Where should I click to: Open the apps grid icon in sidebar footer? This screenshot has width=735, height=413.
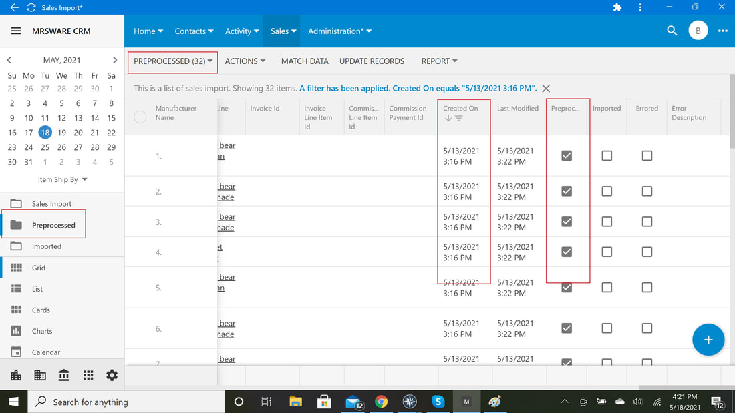pyautogui.click(x=88, y=375)
